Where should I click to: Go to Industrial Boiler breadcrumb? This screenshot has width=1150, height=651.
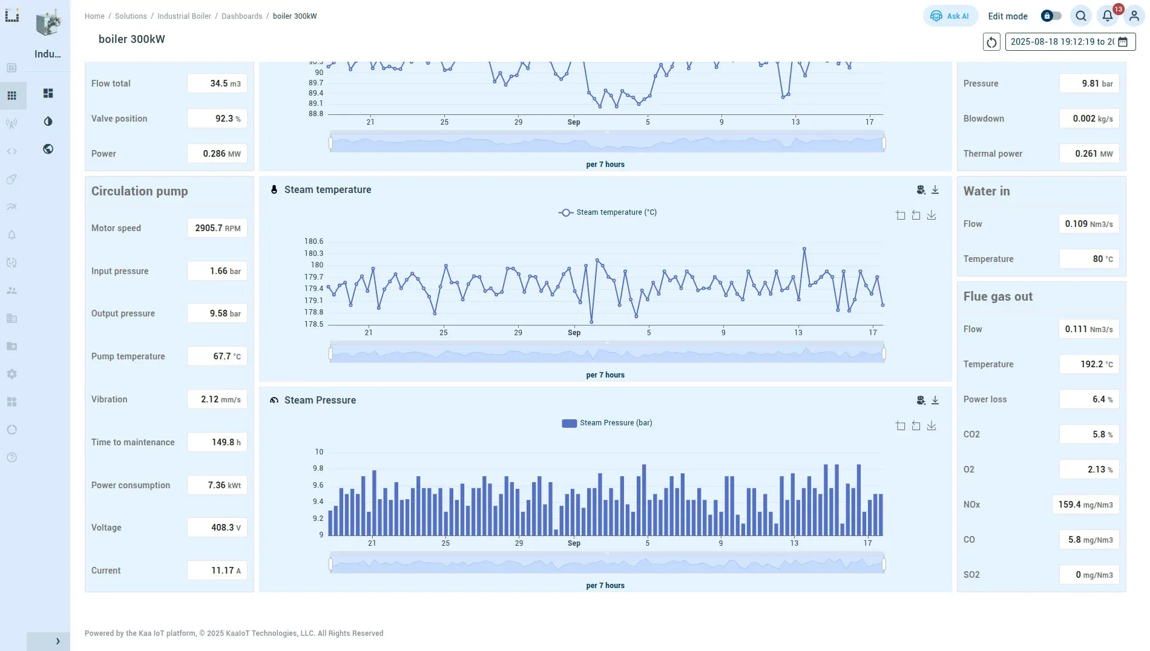click(184, 16)
